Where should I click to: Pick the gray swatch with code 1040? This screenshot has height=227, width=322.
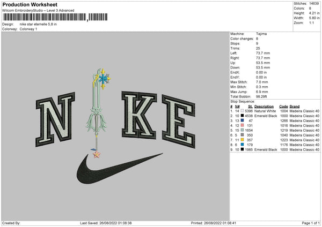pyautogui.click(x=242, y=135)
